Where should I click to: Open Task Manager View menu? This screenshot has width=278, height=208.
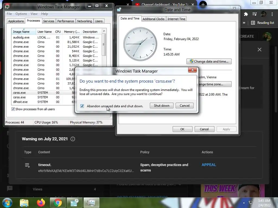click(x=34, y=14)
